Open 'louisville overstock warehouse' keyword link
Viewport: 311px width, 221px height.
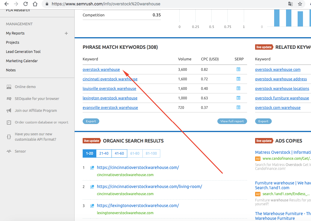[109, 88]
